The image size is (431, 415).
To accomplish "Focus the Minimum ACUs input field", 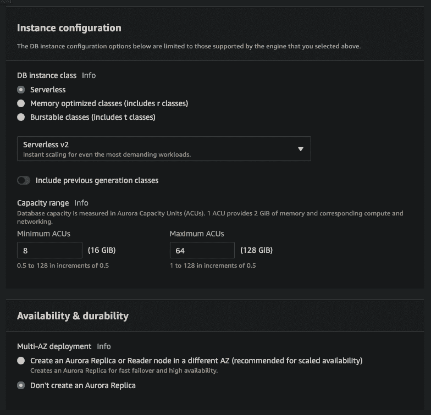I will point(49,250).
